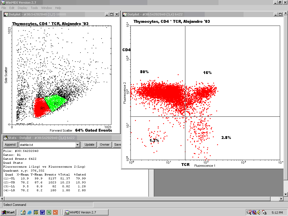The height and width of the screenshot is (216, 288).
Task: Open the File menu
Action: [x=4, y=8]
